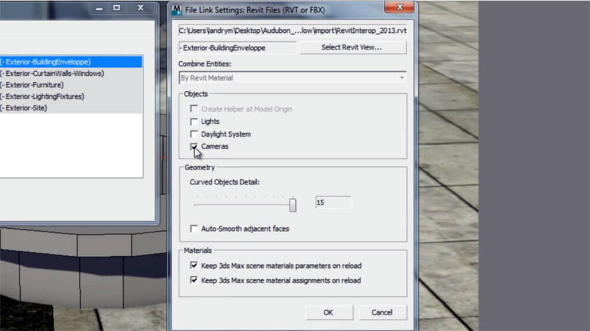Toggle Create Helper at Model Origin checkbox

click(x=194, y=109)
